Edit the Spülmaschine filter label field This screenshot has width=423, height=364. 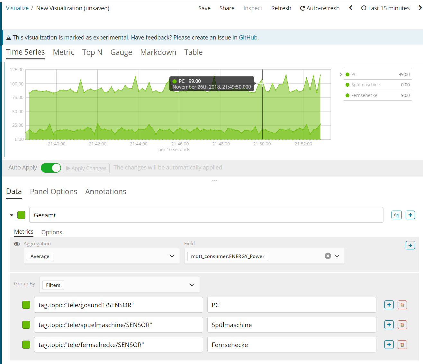[x=292, y=325]
